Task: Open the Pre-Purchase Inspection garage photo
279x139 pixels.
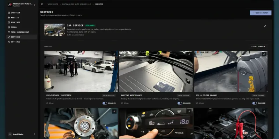Action: pyautogui.click(x=81, y=72)
